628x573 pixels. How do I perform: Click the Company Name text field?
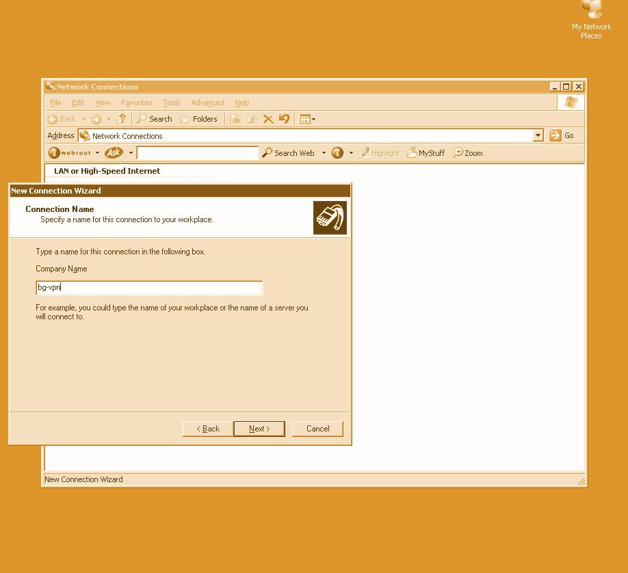pos(149,288)
